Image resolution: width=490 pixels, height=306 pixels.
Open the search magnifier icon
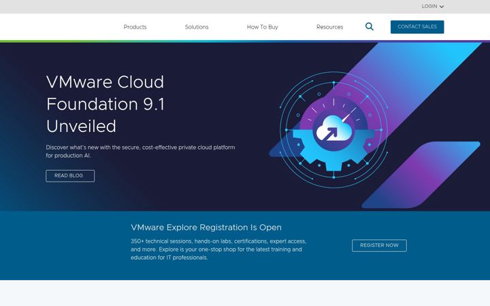click(x=370, y=27)
